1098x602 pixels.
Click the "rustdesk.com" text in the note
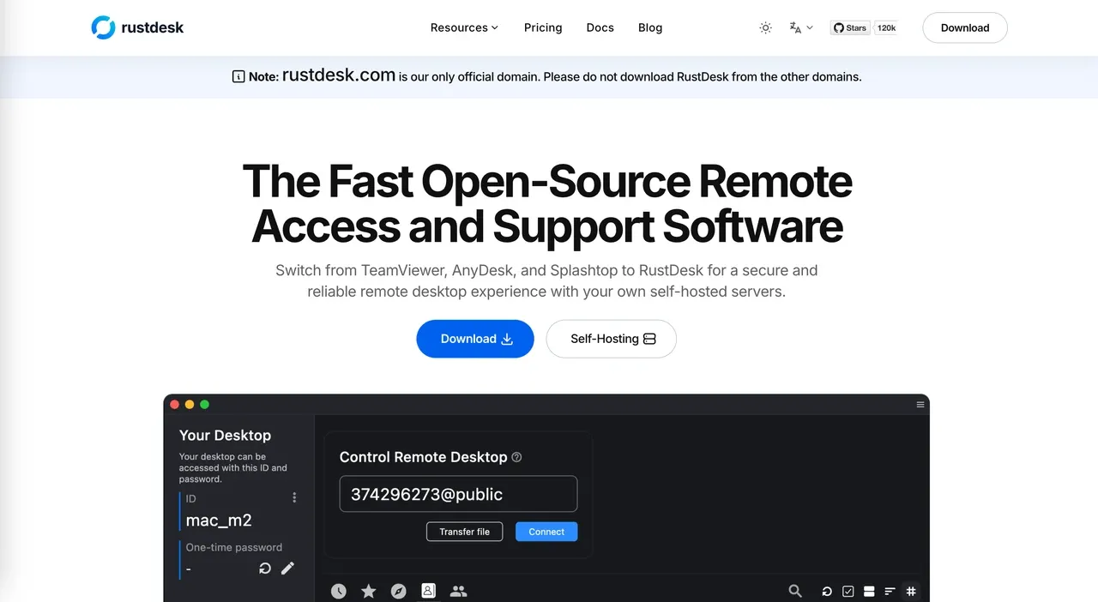[339, 75]
